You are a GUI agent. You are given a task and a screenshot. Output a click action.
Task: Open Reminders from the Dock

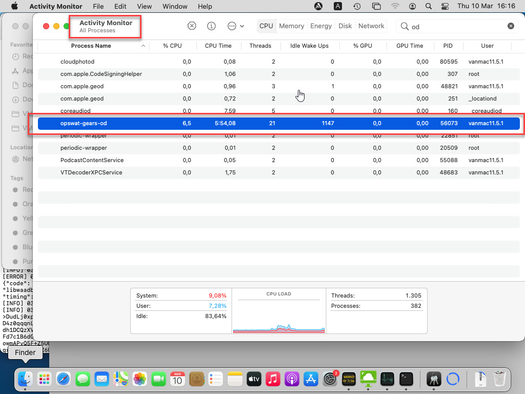pos(216,379)
